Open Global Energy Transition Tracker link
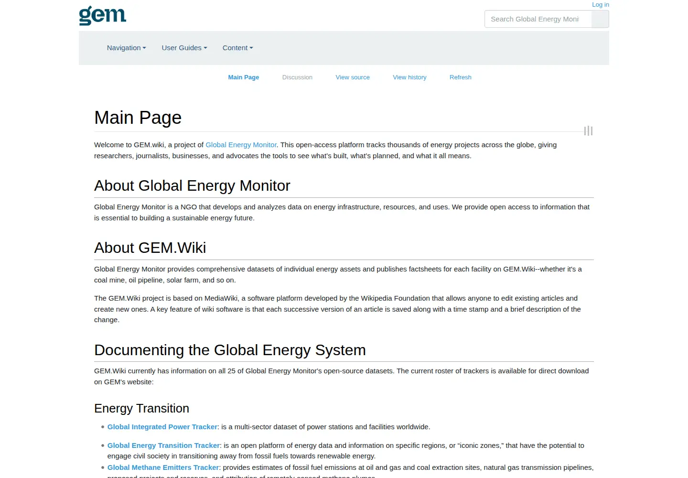Viewport: 688px width, 478px height. [163, 445]
